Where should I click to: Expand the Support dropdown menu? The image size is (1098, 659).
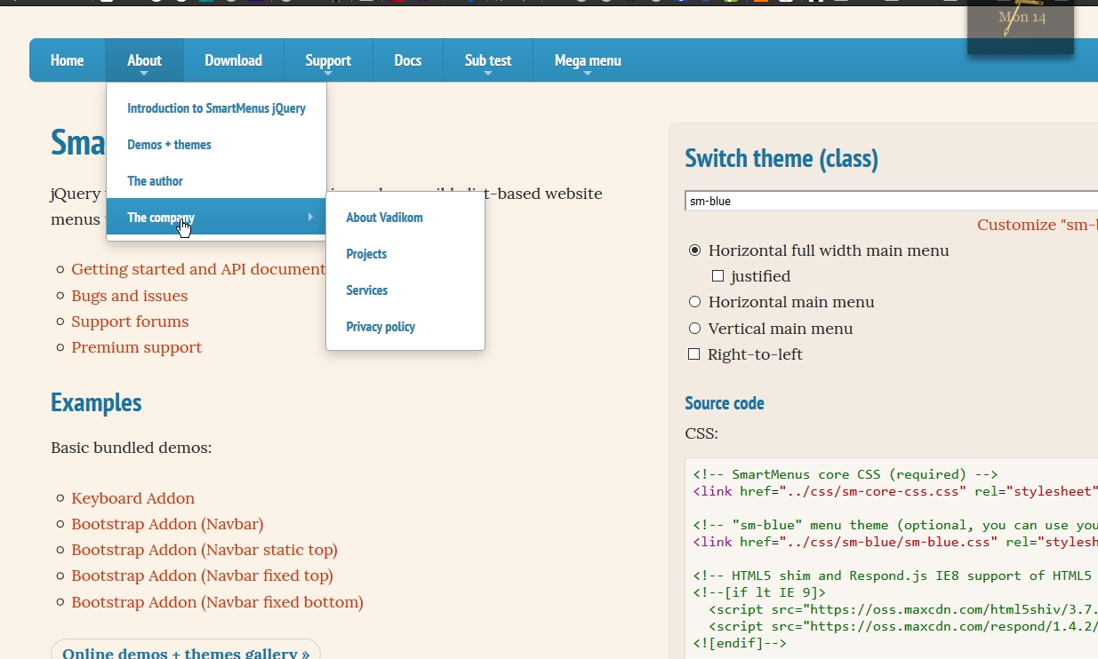coord(327,60)
